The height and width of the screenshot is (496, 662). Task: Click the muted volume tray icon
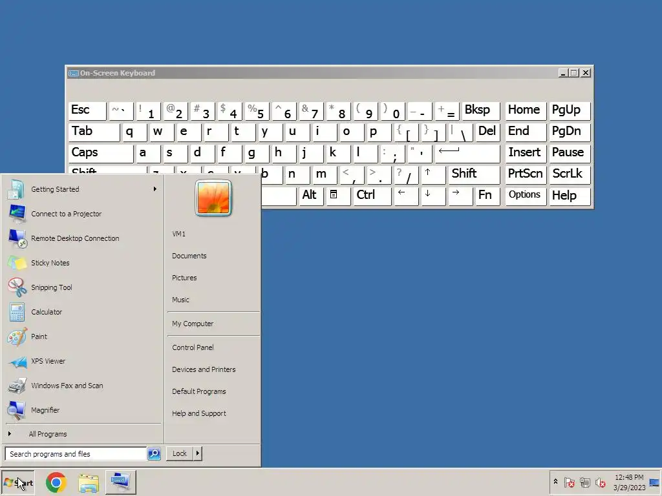pyautogui.click(x=601, y=482)
